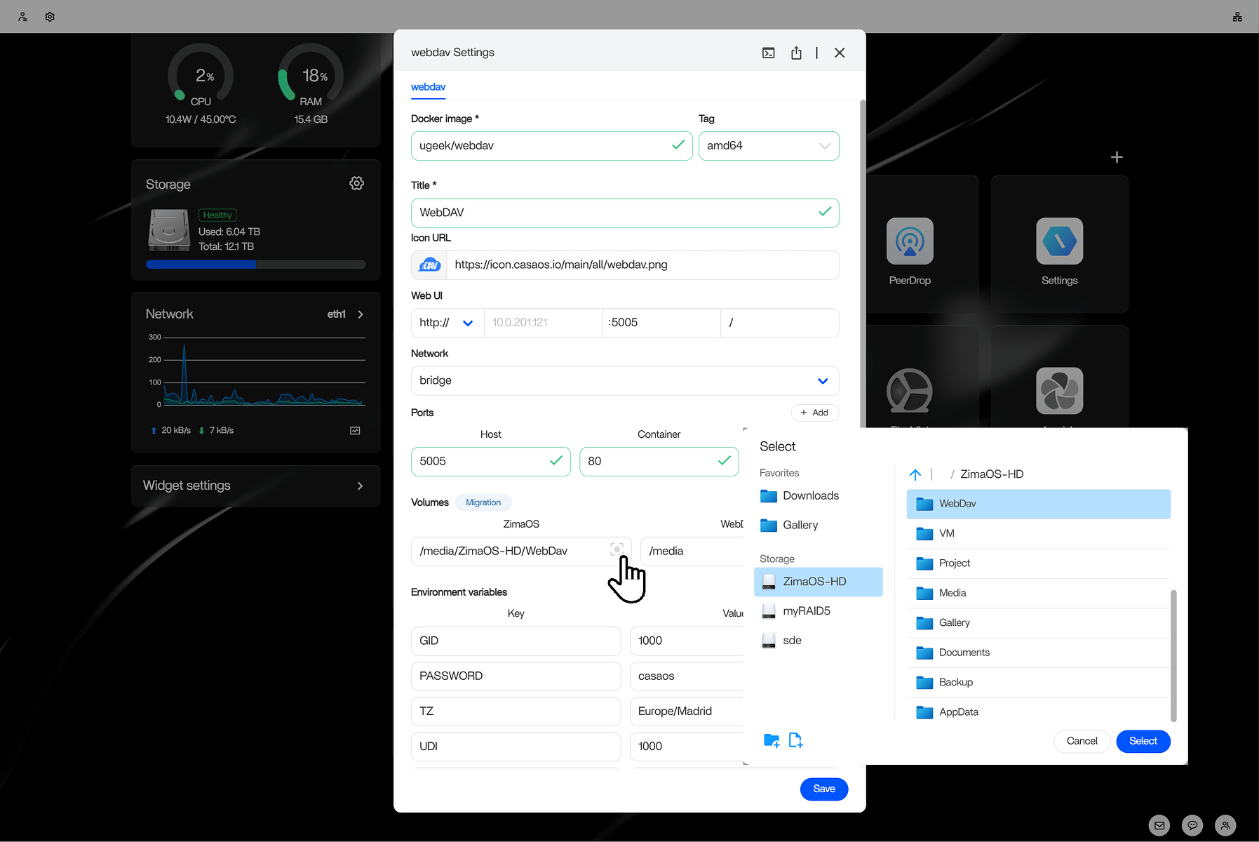Select the Project folder
Screen dimensions: 1259x842
click(x=1038, y=563)
